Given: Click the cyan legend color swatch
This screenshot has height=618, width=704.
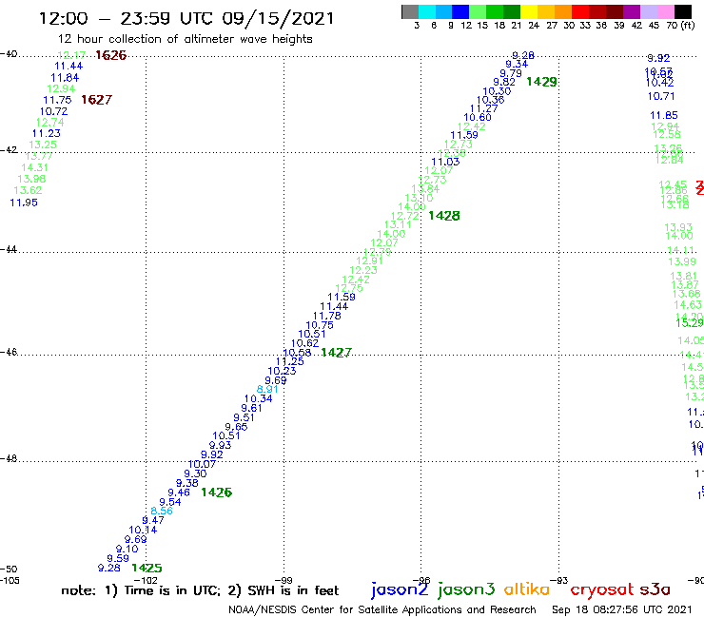Looking at the screenshot, I should pyautogui.click(x=427, y=11).
